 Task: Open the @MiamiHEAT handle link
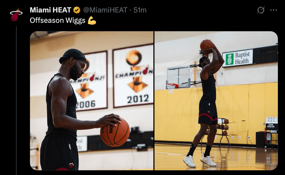(x=105, y=10)
